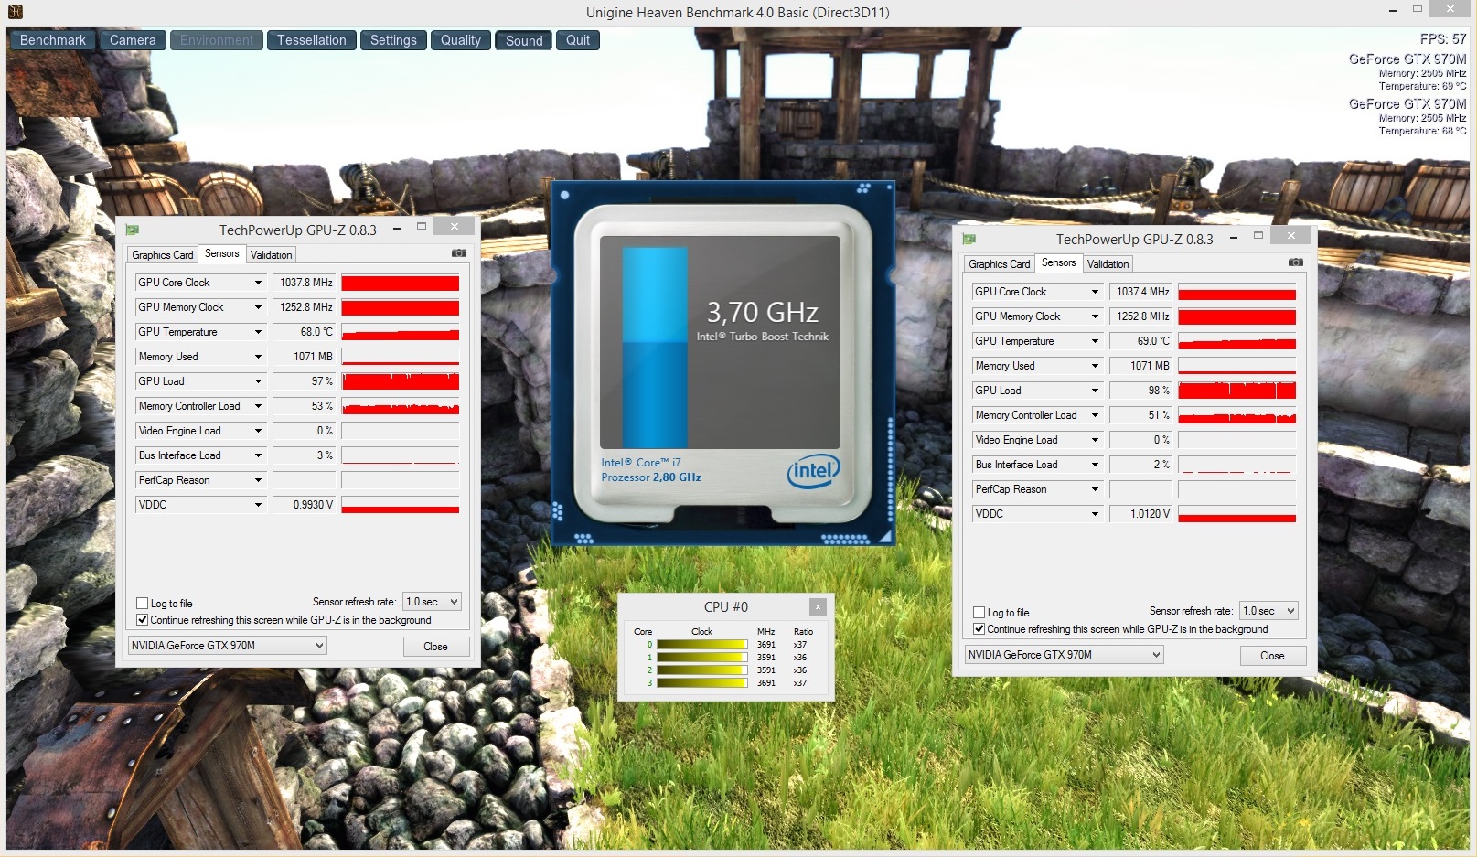Click the greyed Environment menu button
1477x857 pixels.
pos(217,40)
